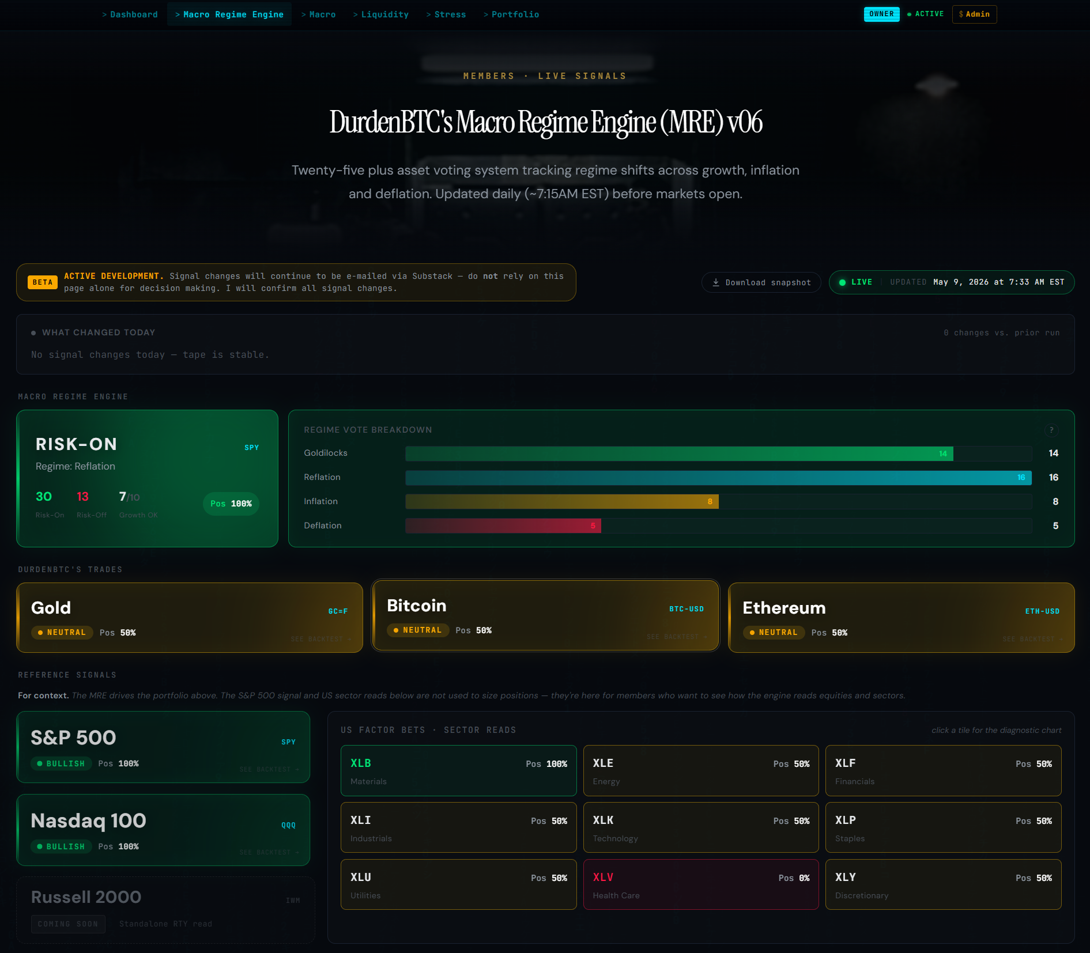
Task: Open the Portfolio nav tab
Action: [x=511, y=14]
